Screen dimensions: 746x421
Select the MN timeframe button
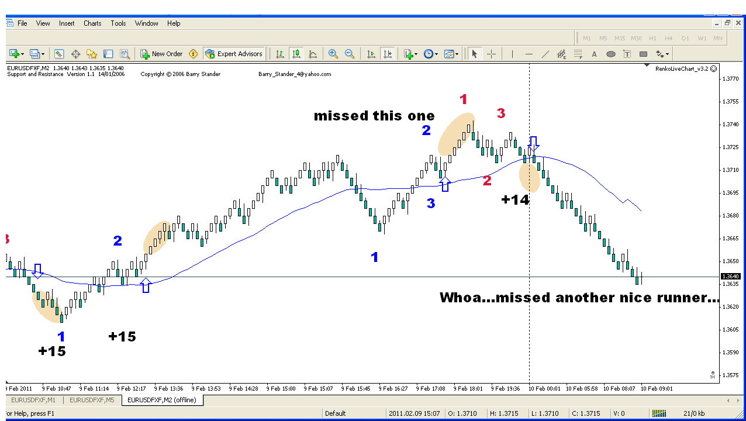(x=718, y=39)
